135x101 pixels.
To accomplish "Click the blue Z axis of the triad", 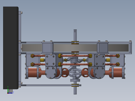I will coord(10,93).
